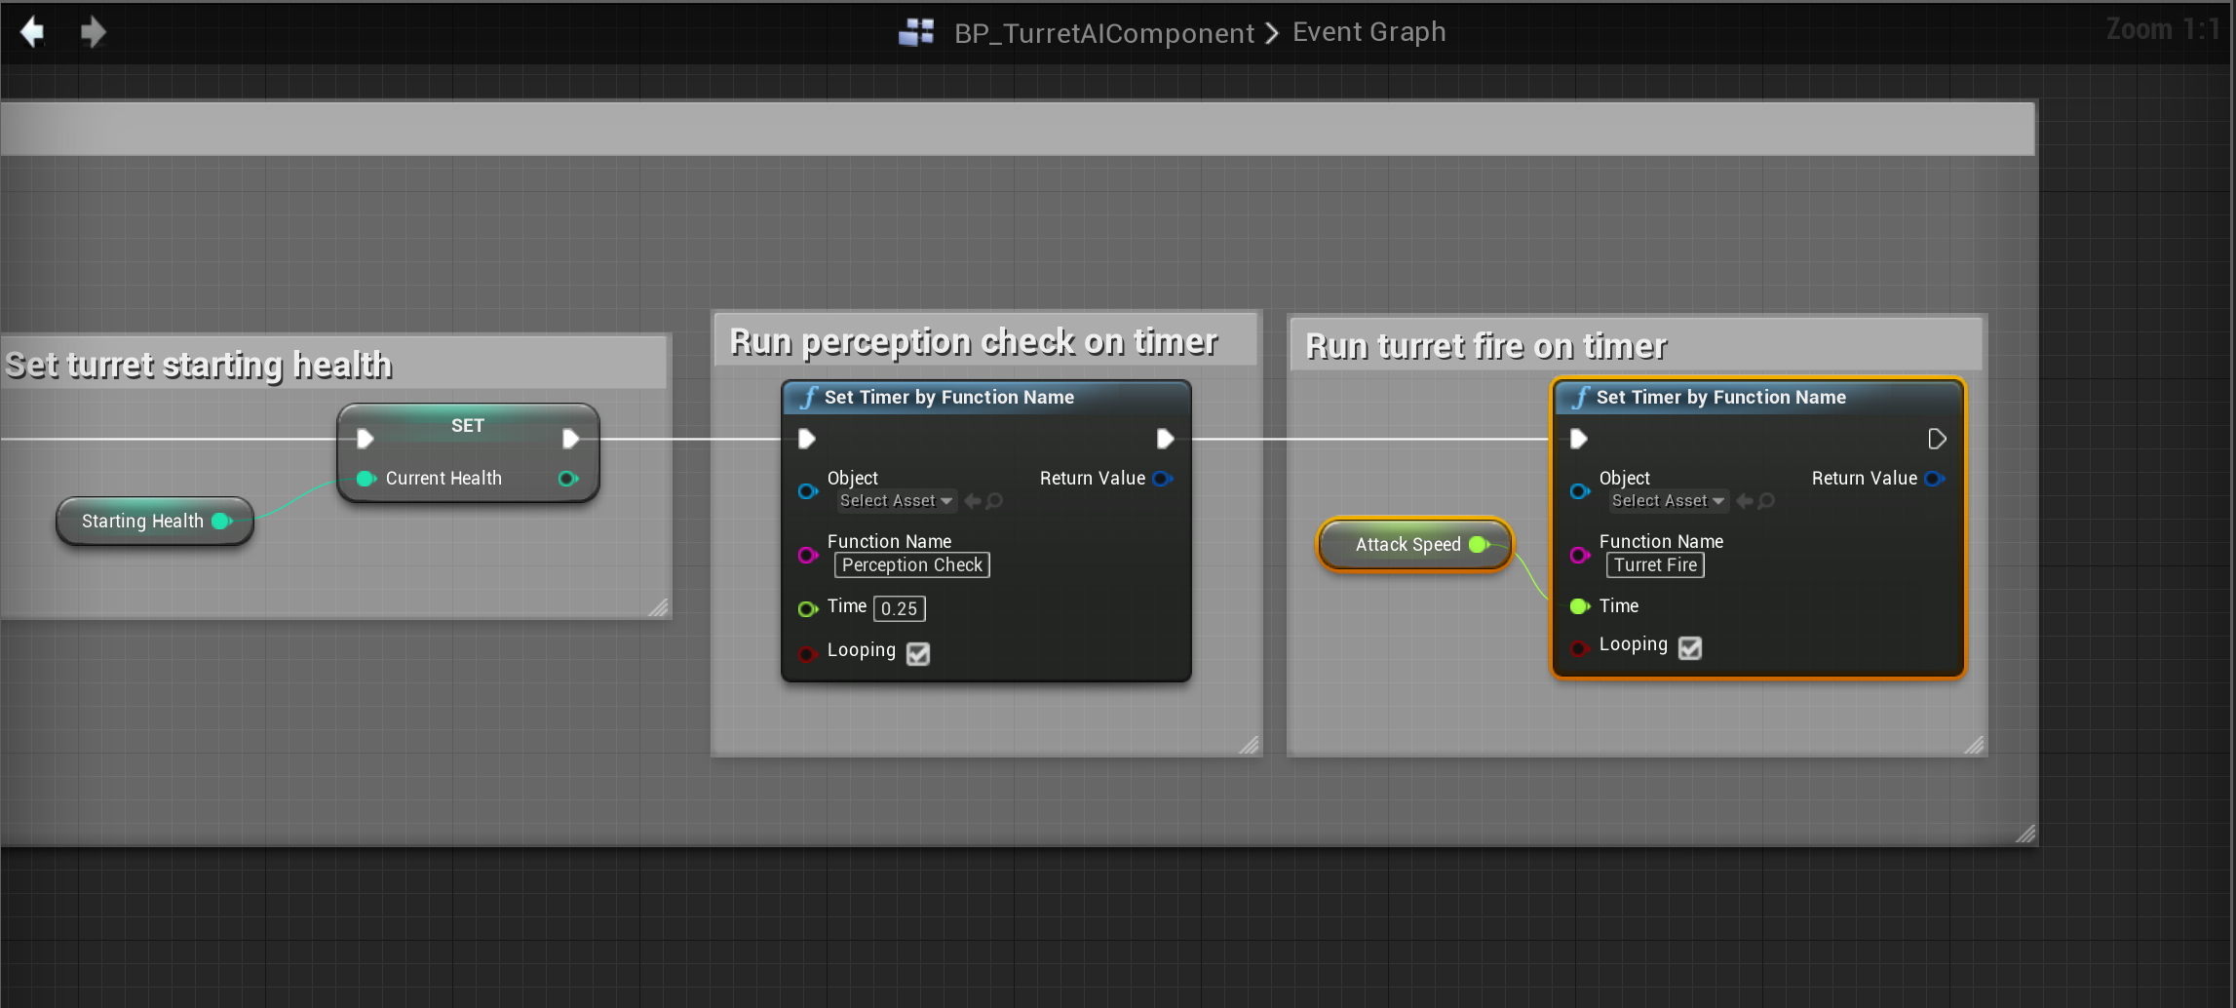
Task: Click resize handle of perception check comment box
Action: (1249, 745)
